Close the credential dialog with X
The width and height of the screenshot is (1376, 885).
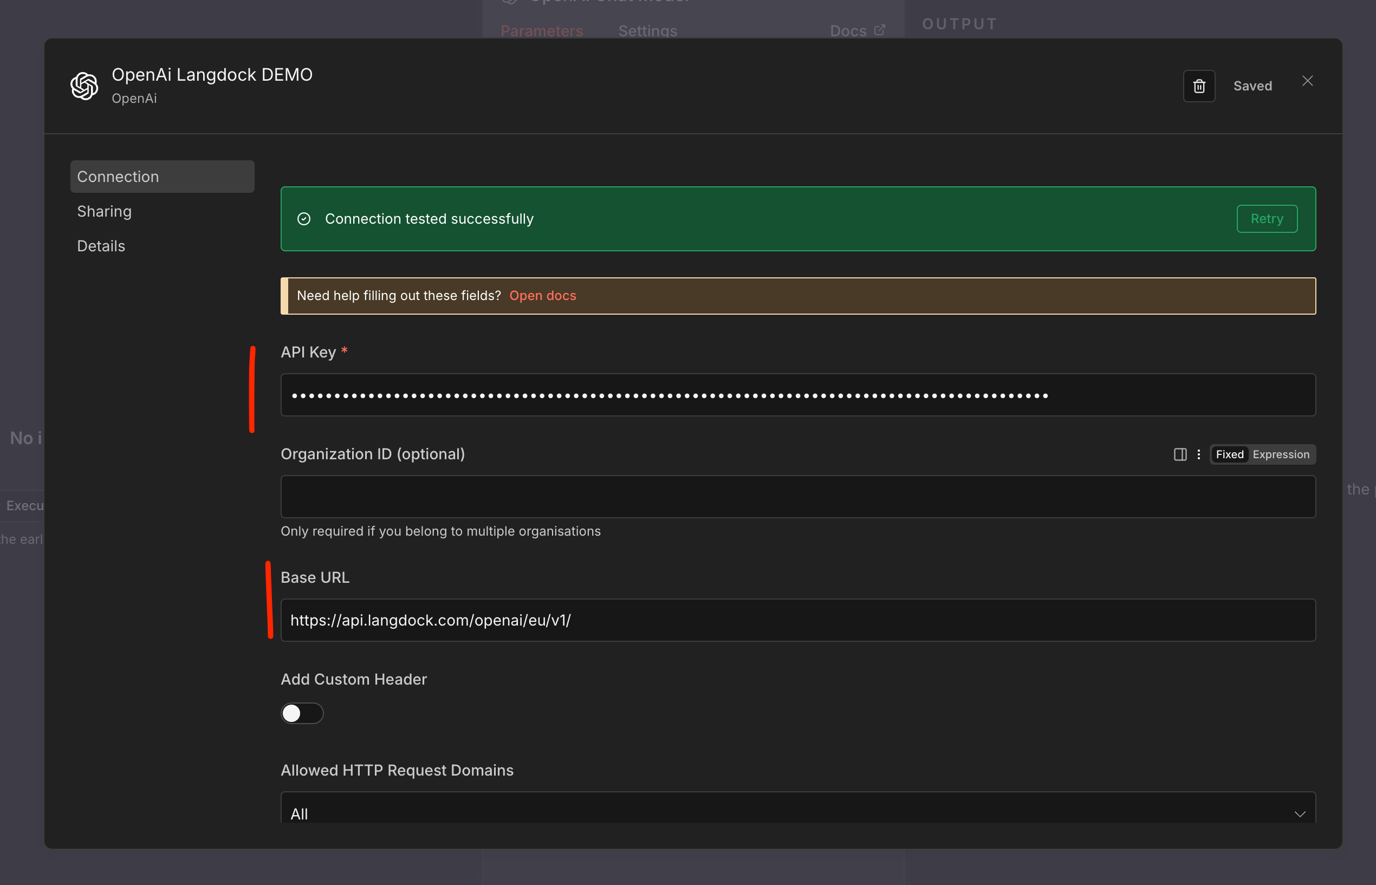(x=1307, y=81)
